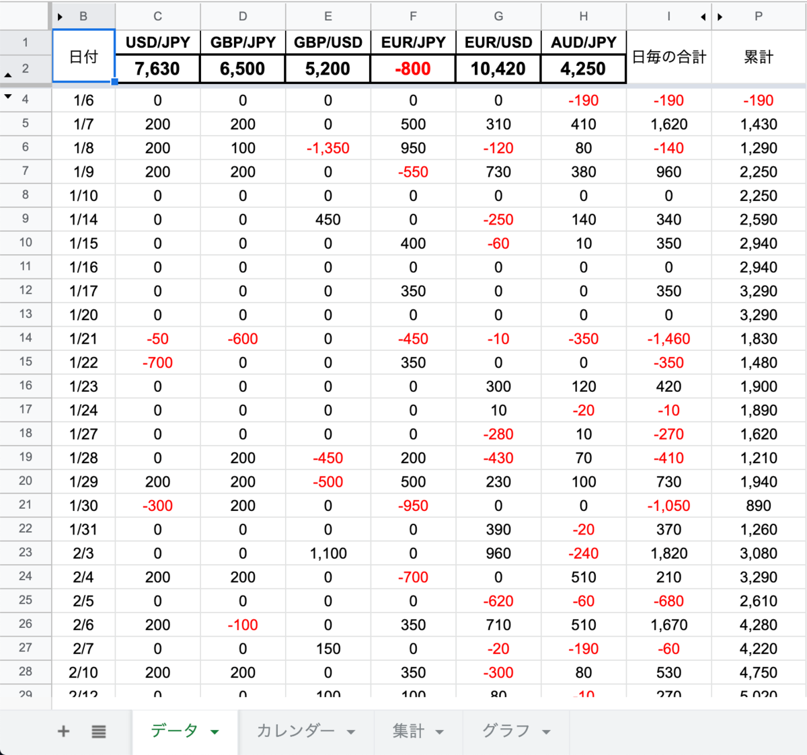This screenshot has width=807, height=755.
Task: Click the daily total 1,620 for 1/7
Action: (x=669, y=124)
